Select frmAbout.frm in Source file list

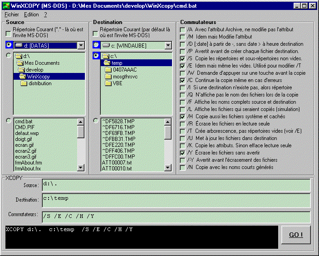(29, 163)
